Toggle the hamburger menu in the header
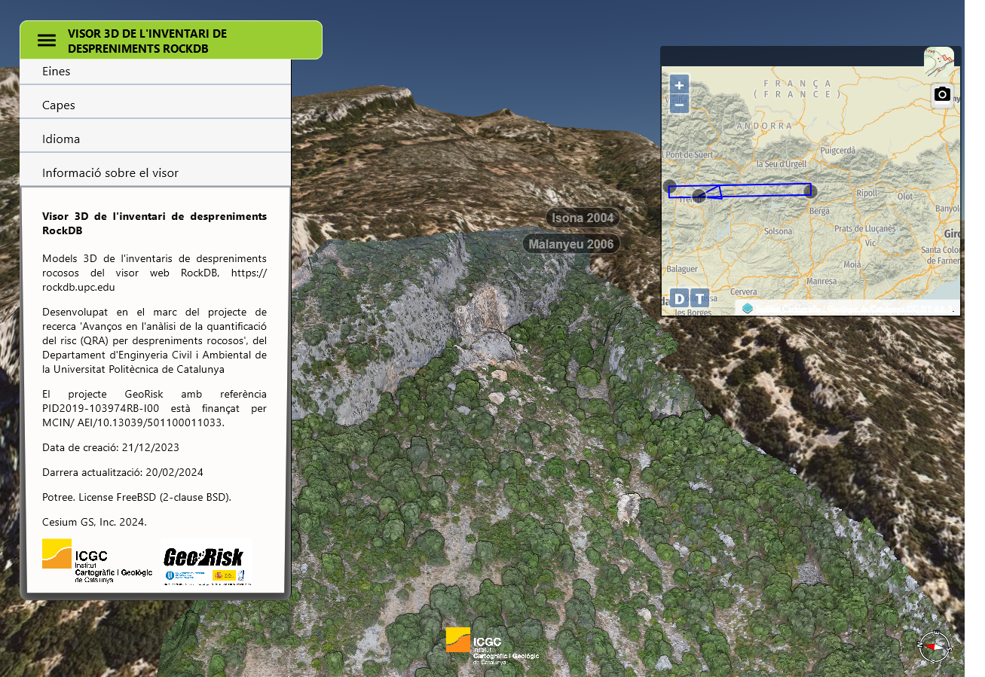This screenshot has height=677, width=985. [x=47, y=41]
